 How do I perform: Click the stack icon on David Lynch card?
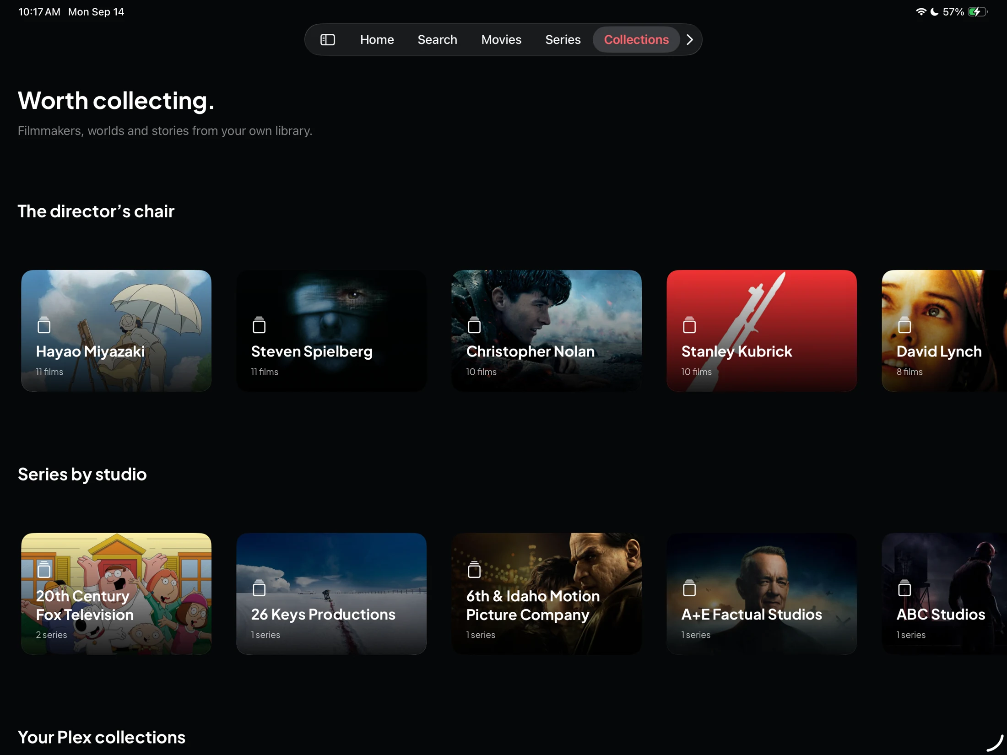904,325
